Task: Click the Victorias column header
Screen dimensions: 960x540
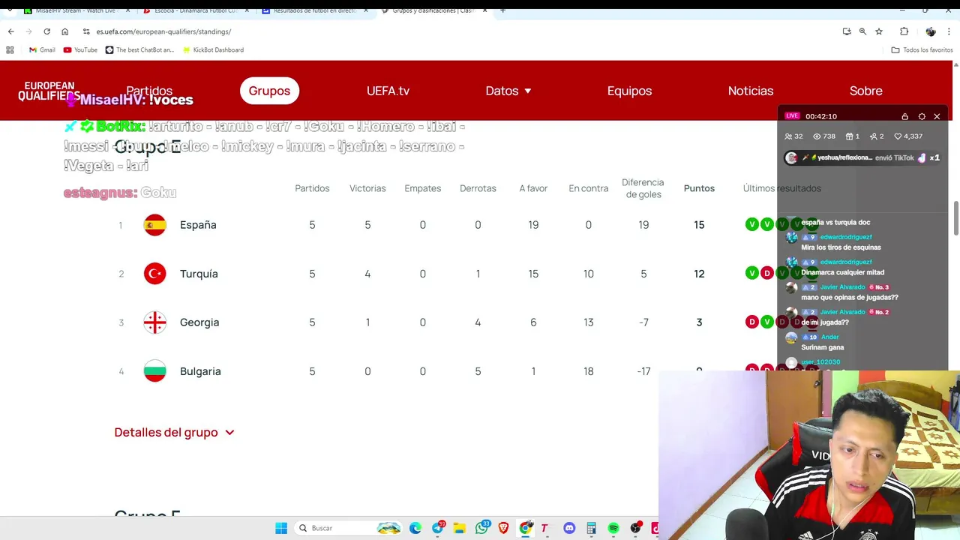Action: pyautogui.click(x=367, y=188)
